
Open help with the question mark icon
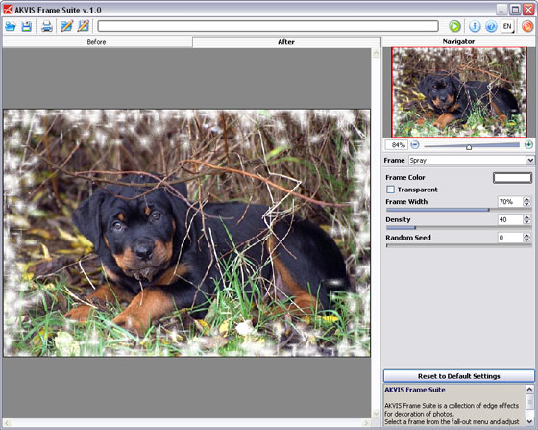coord(491,26)
